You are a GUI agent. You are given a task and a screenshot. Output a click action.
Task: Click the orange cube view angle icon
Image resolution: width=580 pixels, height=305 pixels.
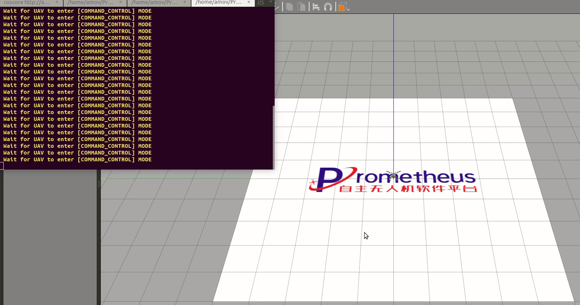click(342, 7)
